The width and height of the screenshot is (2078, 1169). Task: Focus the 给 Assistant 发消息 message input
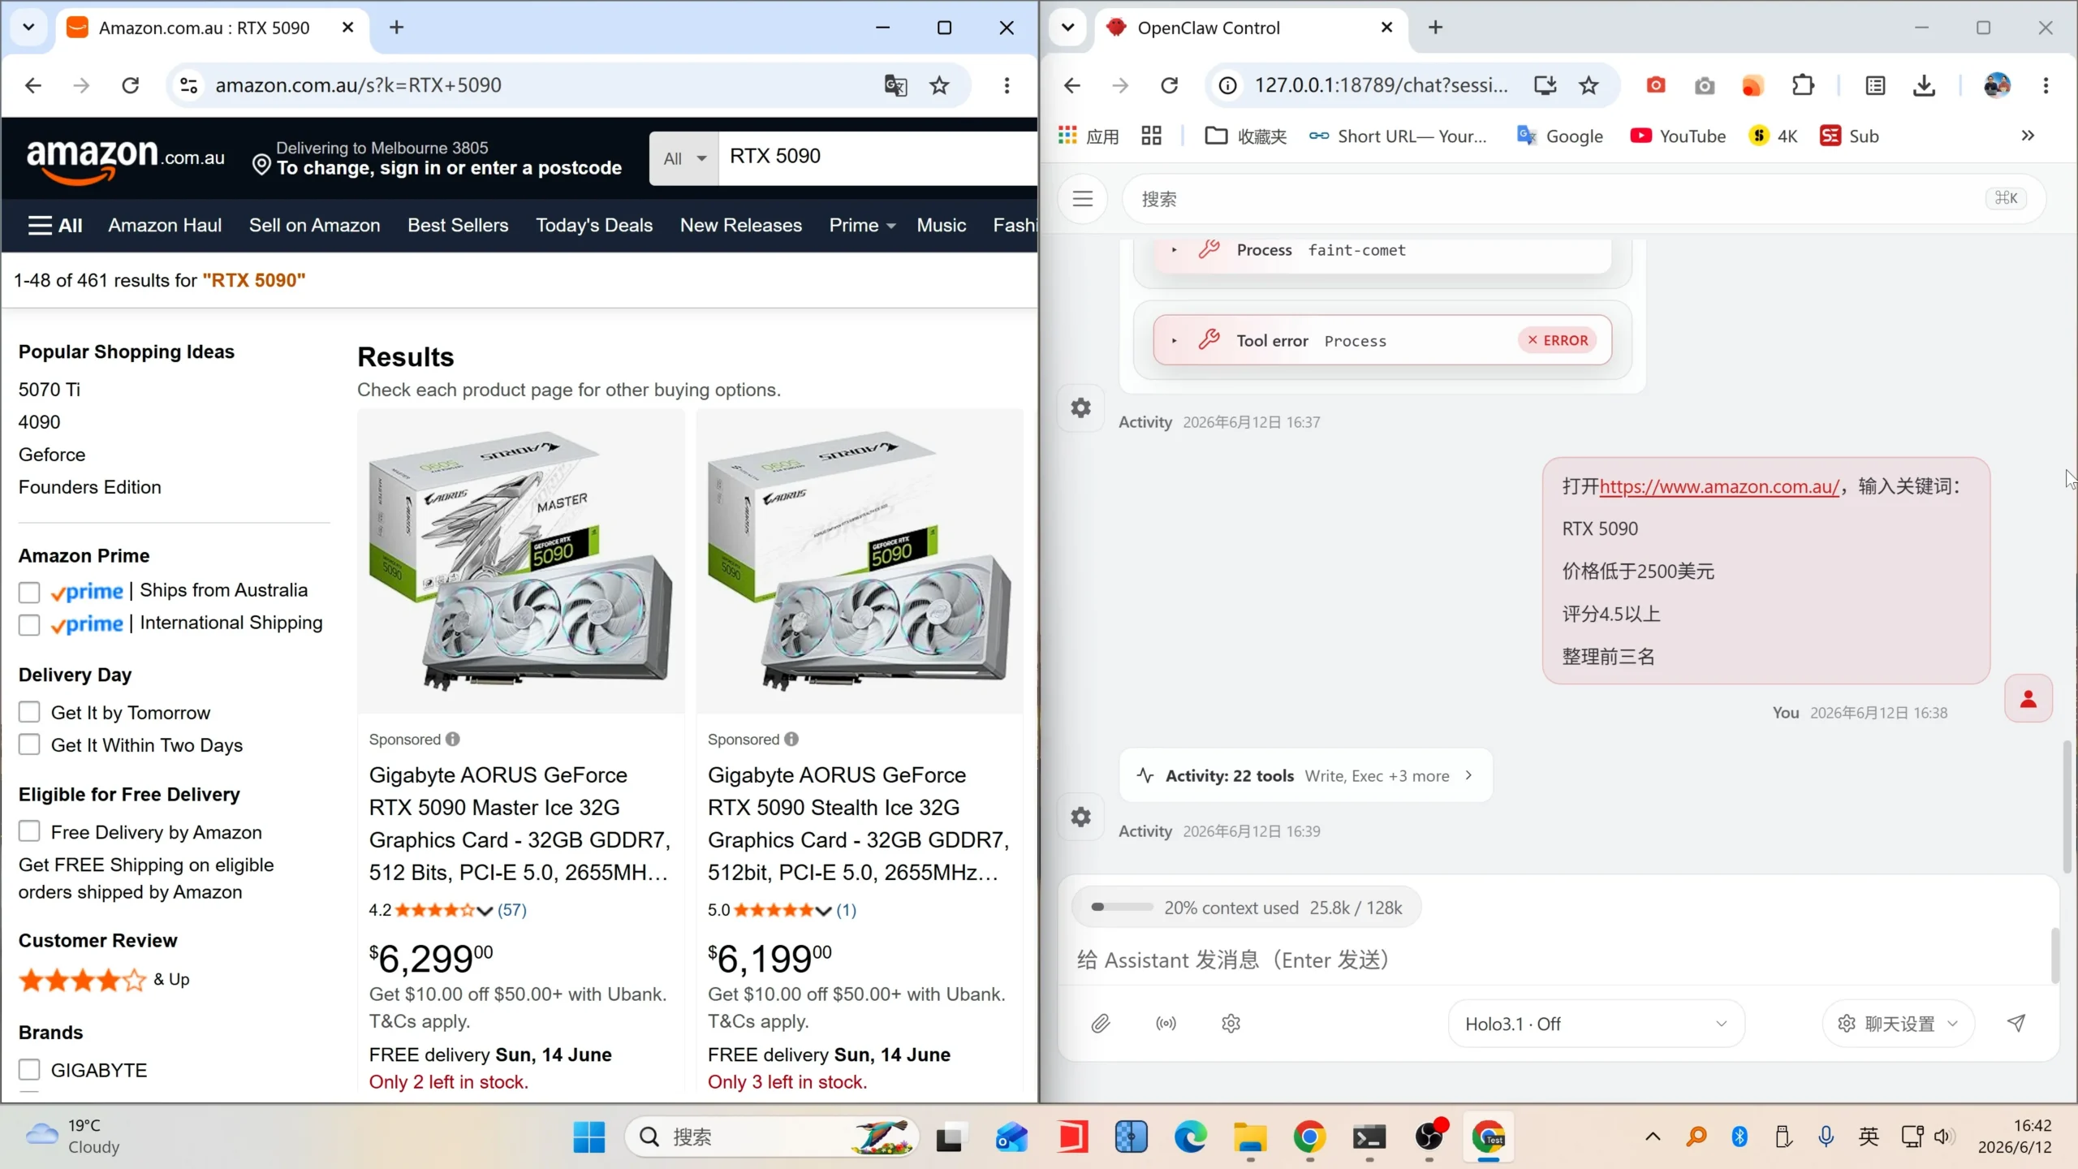pyautogui.click(x=1558, y=960)
